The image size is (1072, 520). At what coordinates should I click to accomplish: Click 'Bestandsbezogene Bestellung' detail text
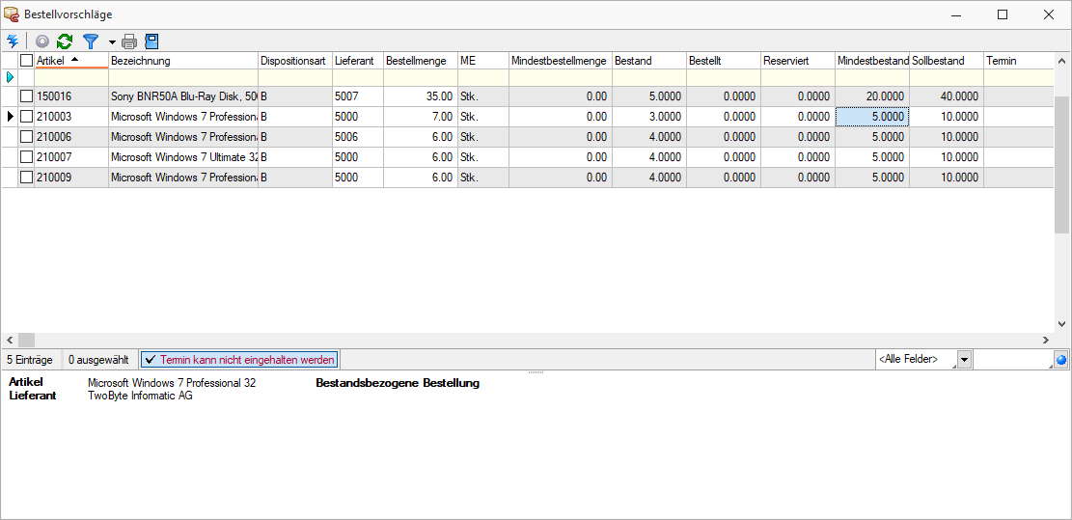pyautogui.click(x=398, y=383)
